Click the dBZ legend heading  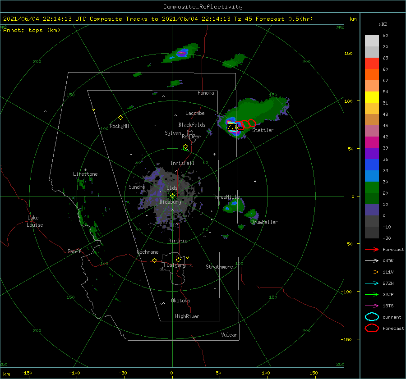point(383,24)
